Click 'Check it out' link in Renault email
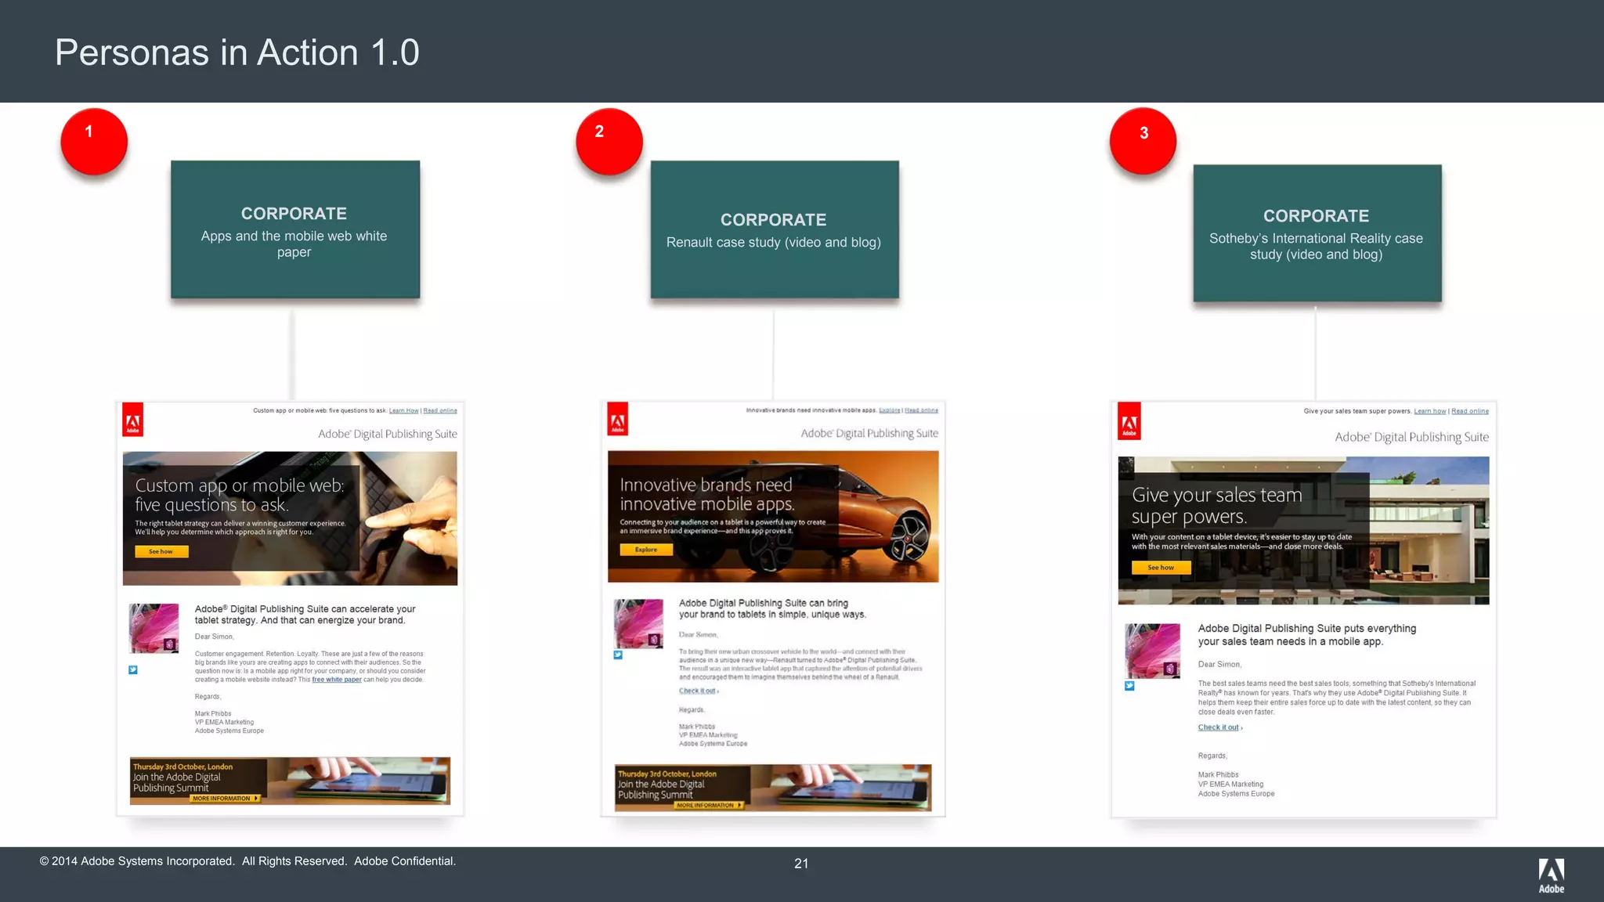 699,691
